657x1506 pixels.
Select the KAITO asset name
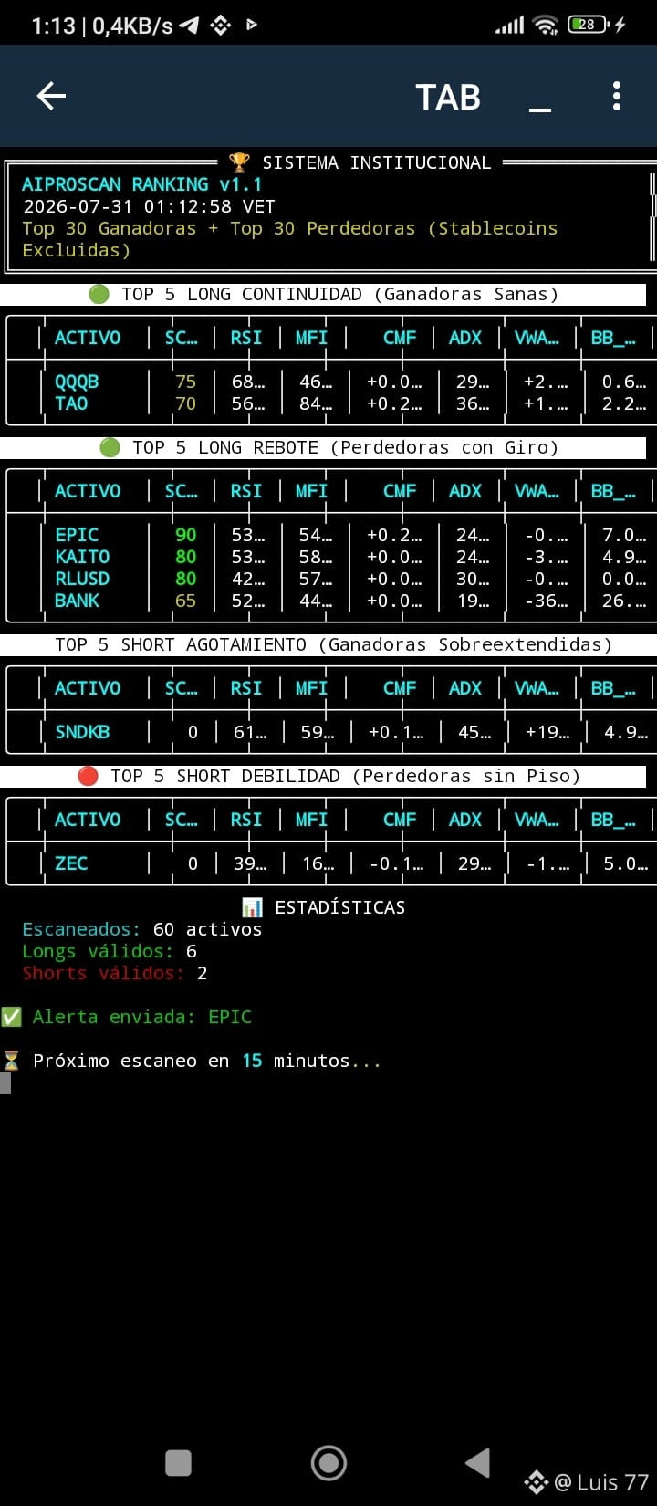(82, 557)
